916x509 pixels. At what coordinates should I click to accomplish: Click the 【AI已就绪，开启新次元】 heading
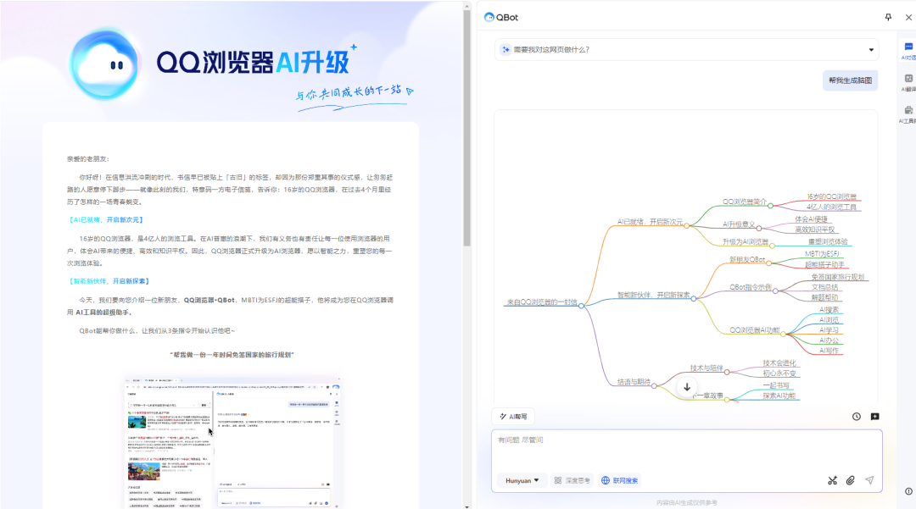click(x=106, y=220)
